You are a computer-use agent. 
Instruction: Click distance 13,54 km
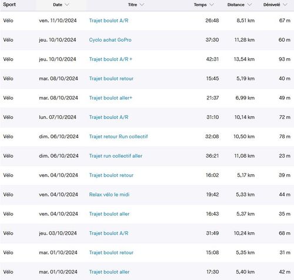pos(244,59)
